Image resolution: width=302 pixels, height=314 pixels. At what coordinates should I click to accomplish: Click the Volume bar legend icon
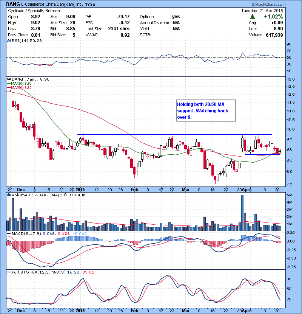tap(9, 195)
